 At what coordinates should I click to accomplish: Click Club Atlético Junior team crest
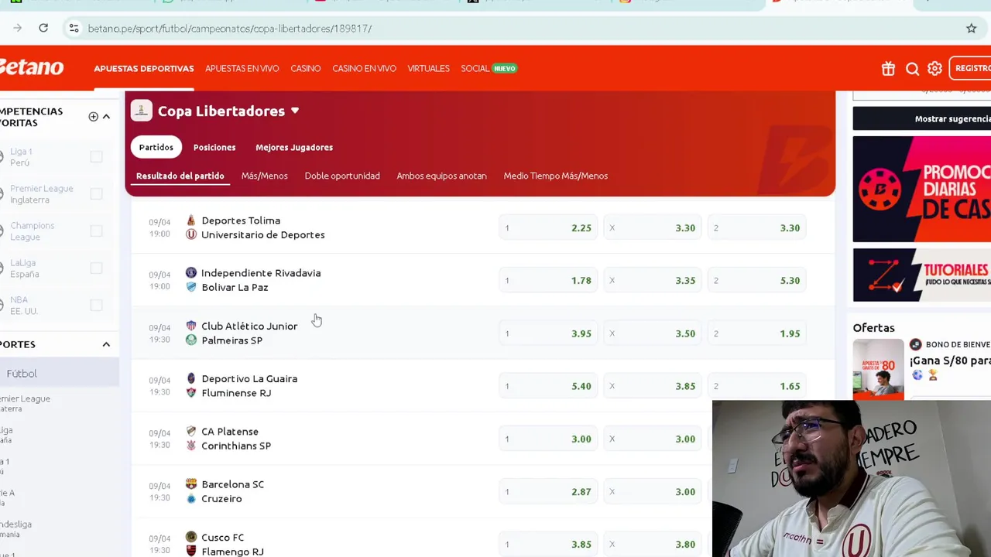point(191,326)
